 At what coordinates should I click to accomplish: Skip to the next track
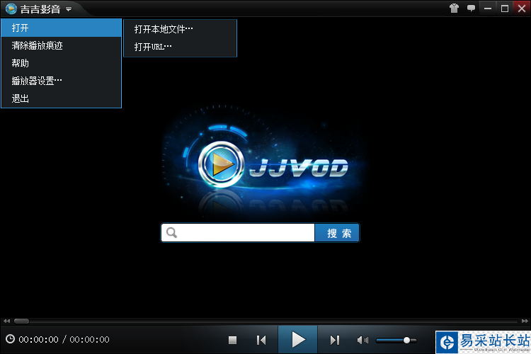tap(335, 340)
